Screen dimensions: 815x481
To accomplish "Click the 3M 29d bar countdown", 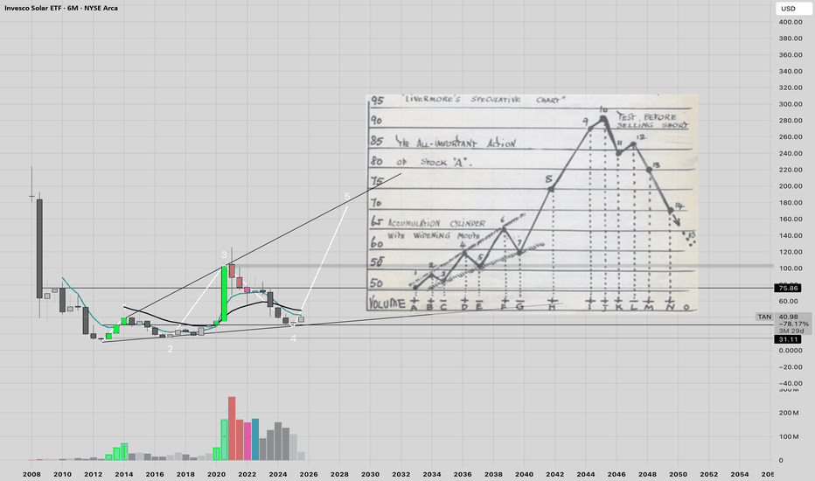I will (791, 331).
